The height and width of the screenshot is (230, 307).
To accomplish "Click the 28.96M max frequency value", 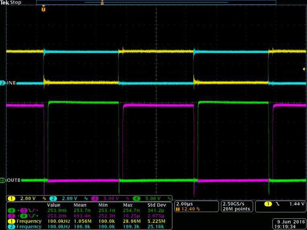I will click(132, 221).
